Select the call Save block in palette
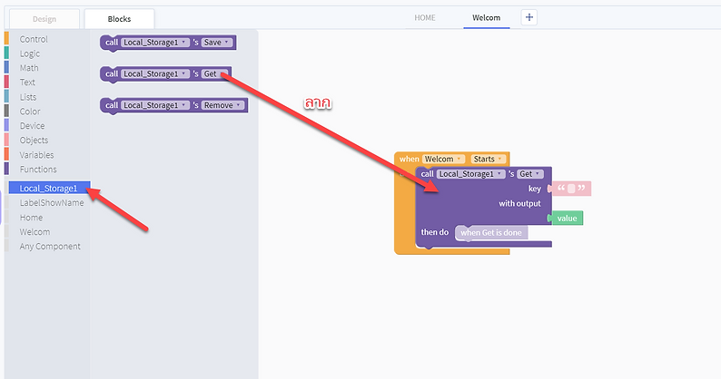Viewport: 721px width, 379px height. coord(168,43)
